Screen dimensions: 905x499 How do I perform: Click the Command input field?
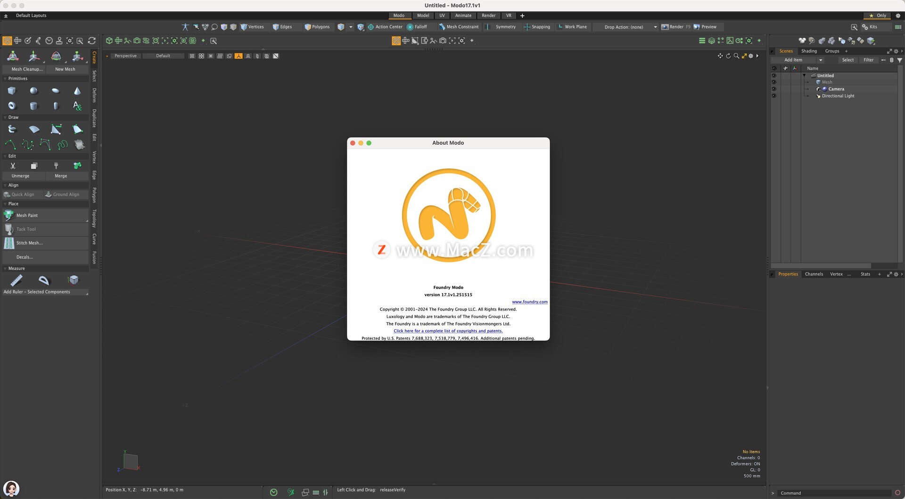(834, 493)
